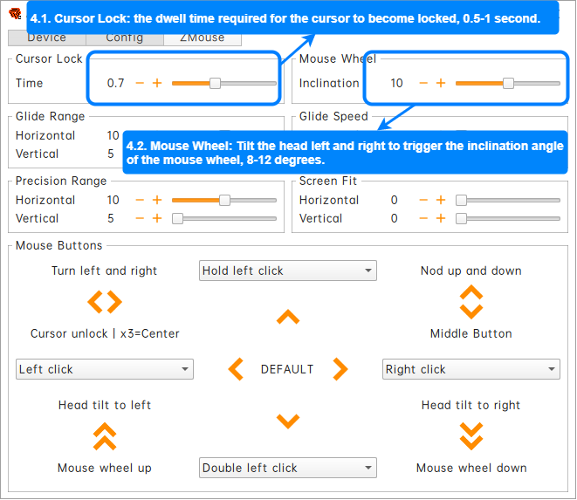The image size is (577, 500).
Task: Open the Double left click dropdown
Action: [287, 468]
